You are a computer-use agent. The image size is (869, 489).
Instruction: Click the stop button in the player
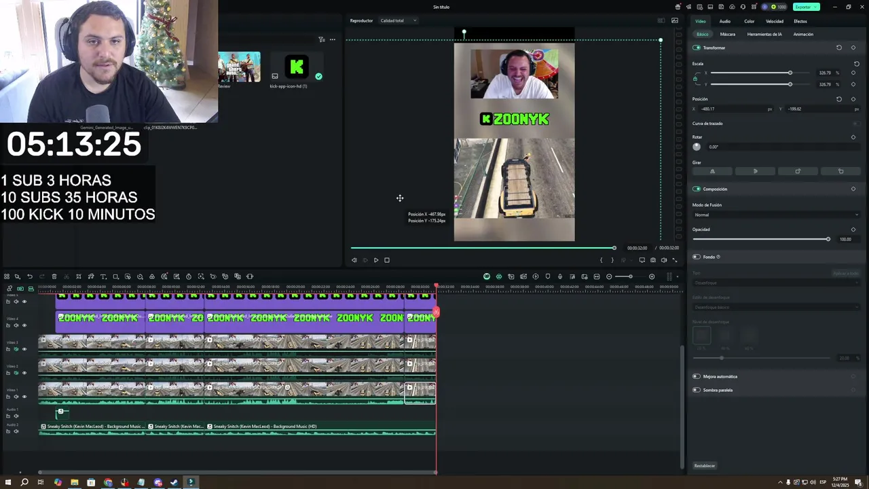click(x=387, y=260)
